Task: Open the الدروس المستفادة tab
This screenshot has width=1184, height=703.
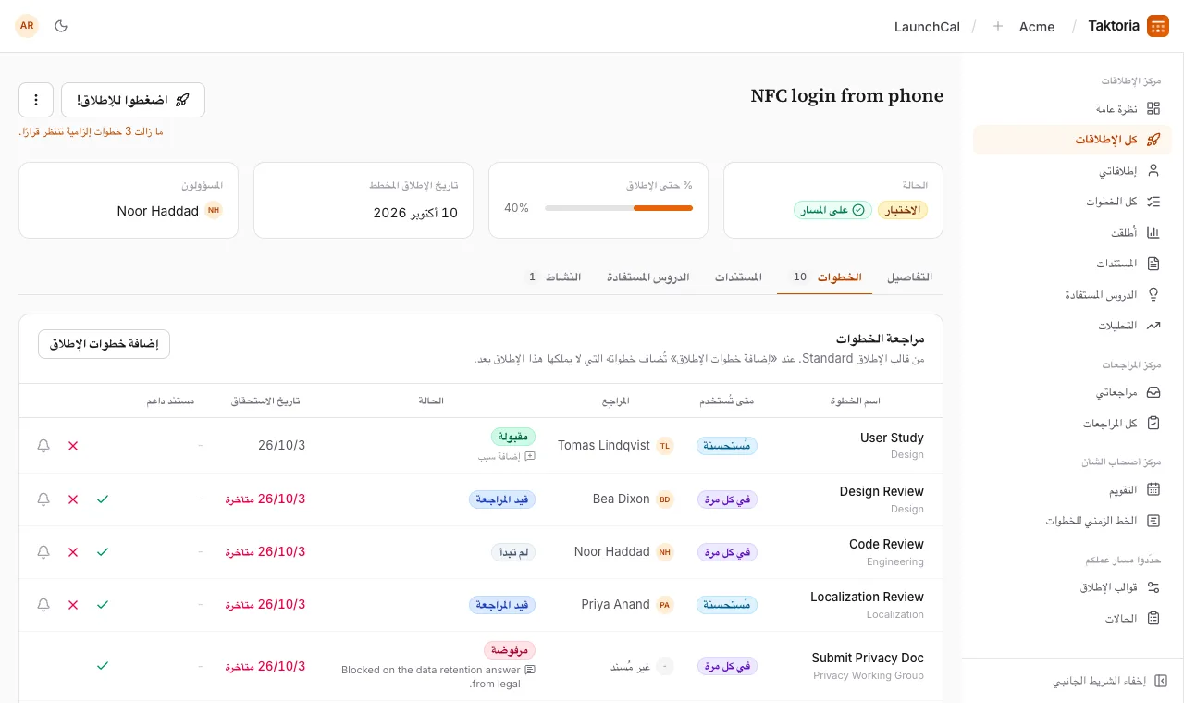Action: tap(648, 277)
